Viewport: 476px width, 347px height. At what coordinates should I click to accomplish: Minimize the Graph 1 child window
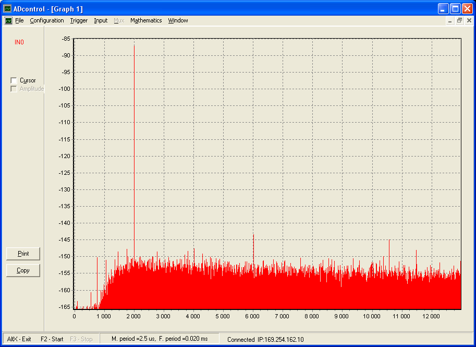(450, 21)
